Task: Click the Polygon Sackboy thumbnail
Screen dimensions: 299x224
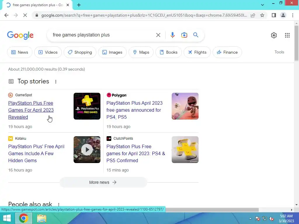Action: click(185, 106)
